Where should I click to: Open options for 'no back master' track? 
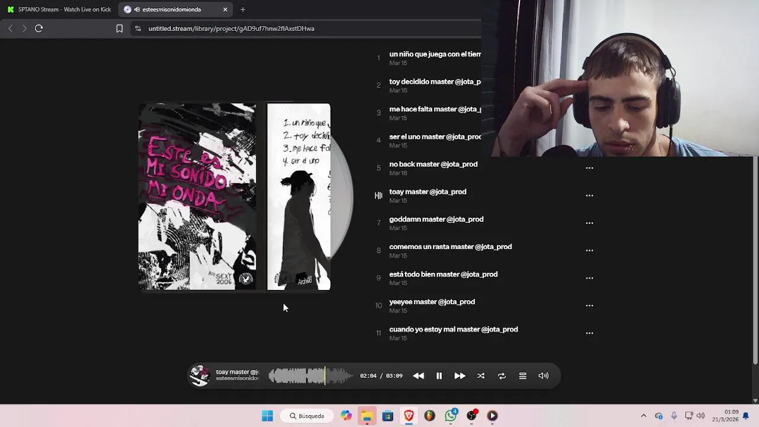[x=589, y=168]
